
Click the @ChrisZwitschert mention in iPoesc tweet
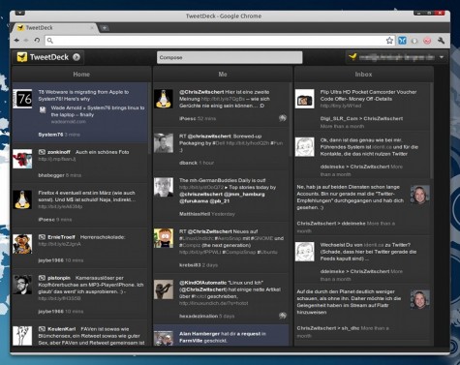201,92
